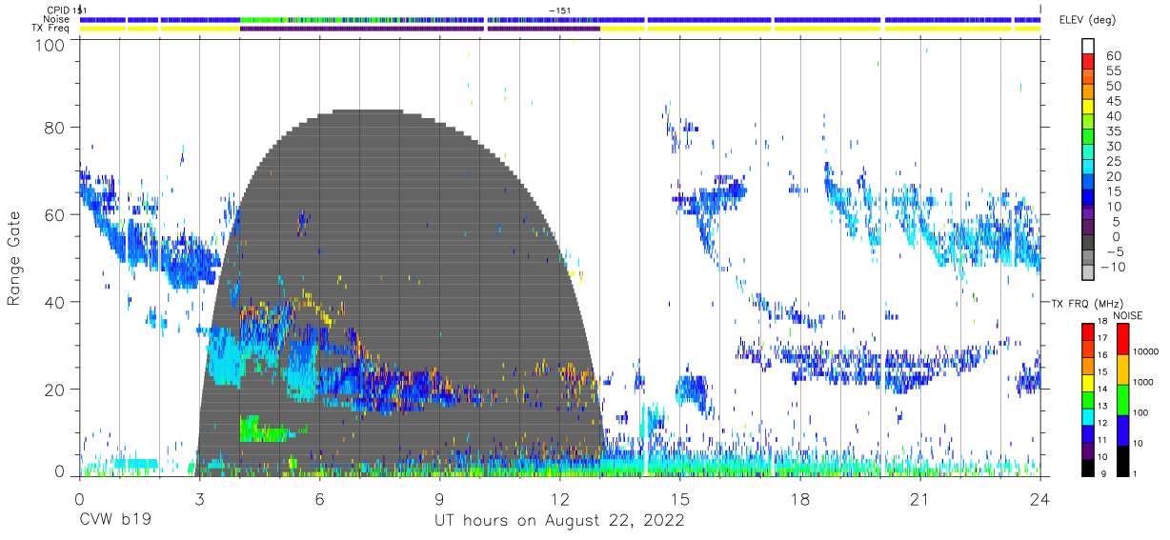Click the '20' tick label on Range Gate axis
Viewport: 1170px width, 540px height.
(55, 390)
